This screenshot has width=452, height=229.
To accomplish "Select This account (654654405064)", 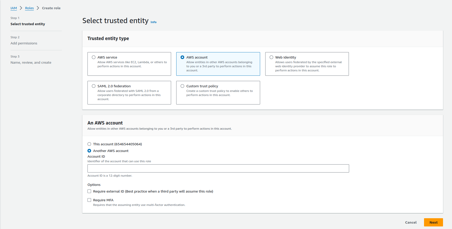I will pyautogui.click(x=89, y=144).
